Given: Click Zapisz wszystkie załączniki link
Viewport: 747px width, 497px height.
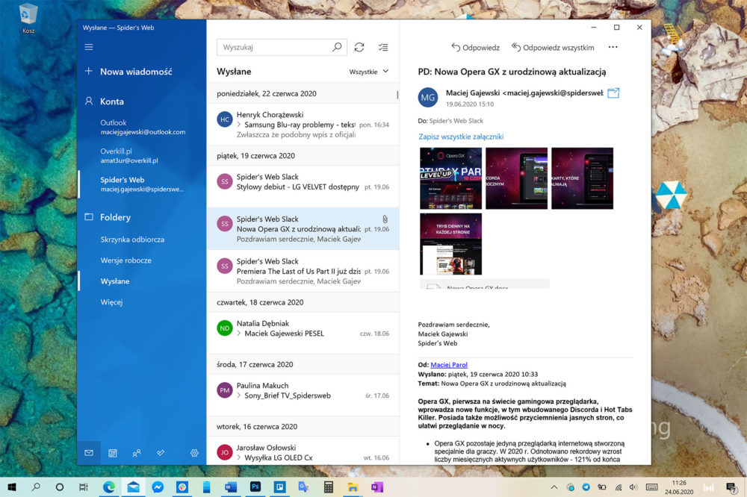Looking at the screenshot, I should coord(461,137).
